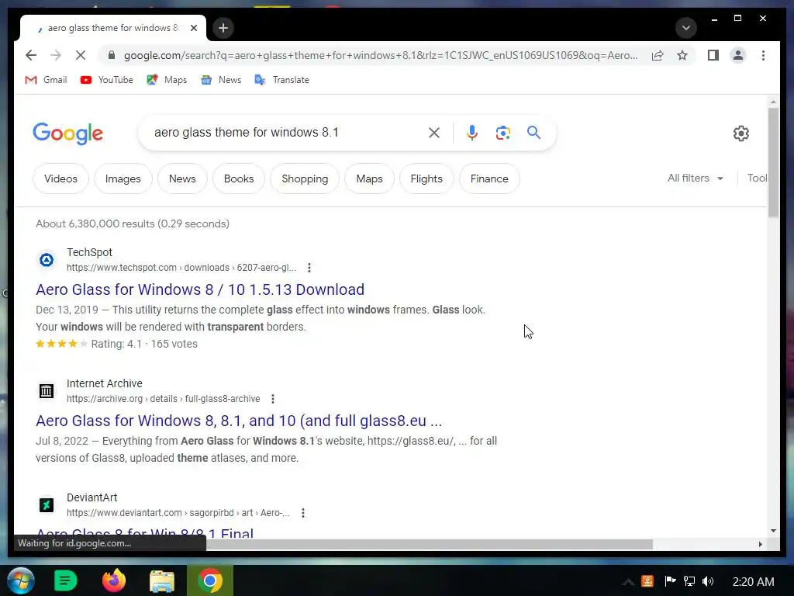
Task: Submit search with magnifier icon
Action: [533, 133]
